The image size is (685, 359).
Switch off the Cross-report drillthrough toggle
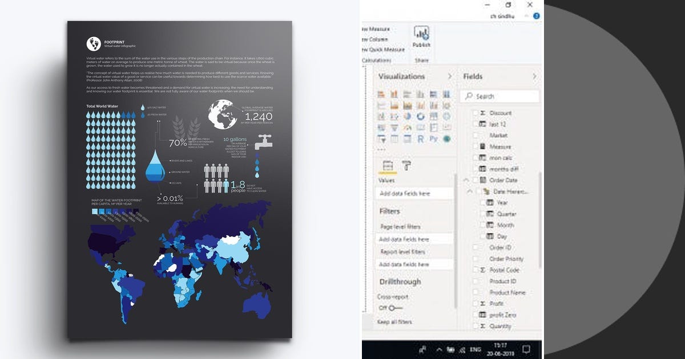(392, 308)
